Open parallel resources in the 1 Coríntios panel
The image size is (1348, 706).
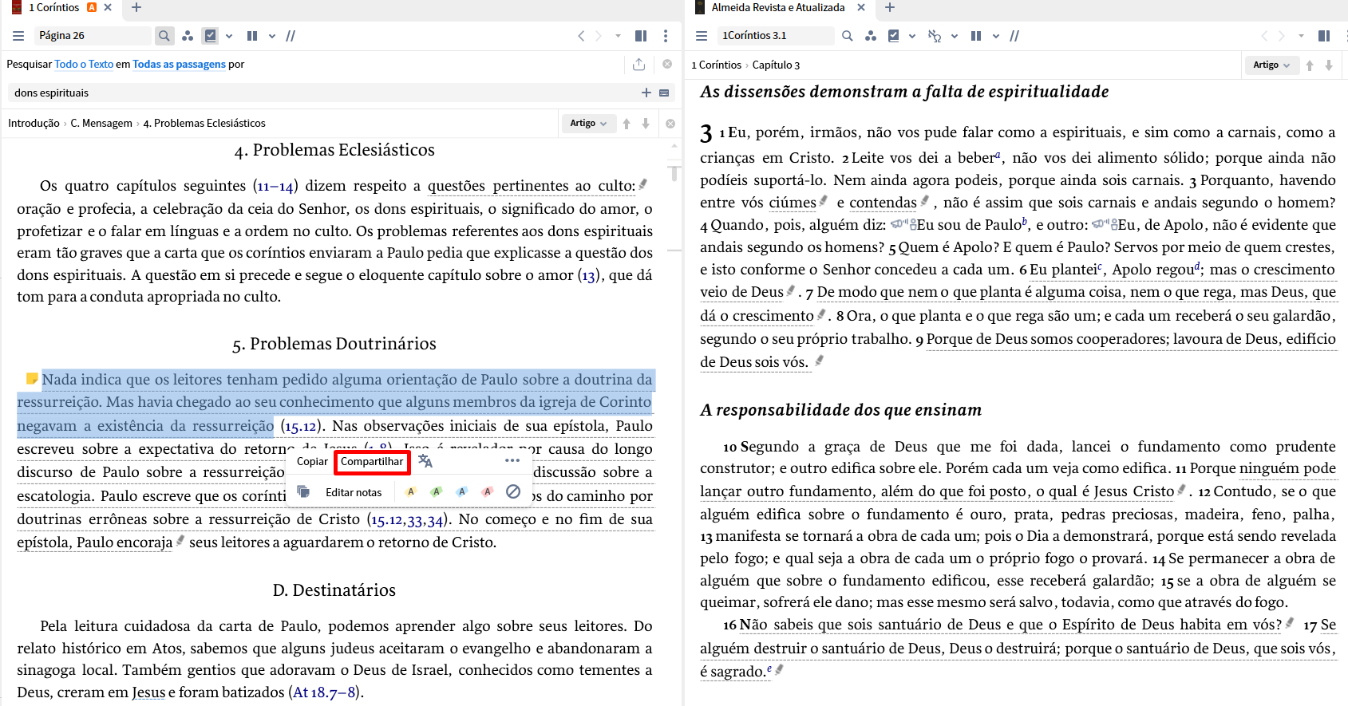click(188, 36)
